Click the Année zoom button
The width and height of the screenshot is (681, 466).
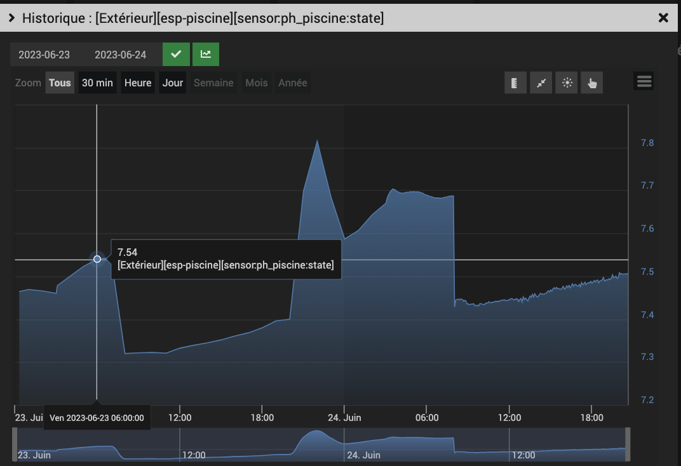pos(292,83)
